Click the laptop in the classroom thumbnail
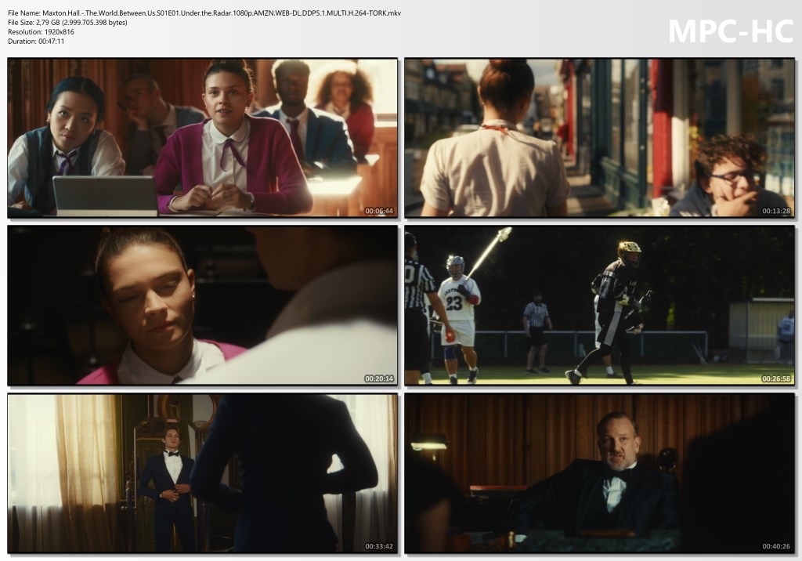This screenshot has width=802, height=561. (104, 196)
